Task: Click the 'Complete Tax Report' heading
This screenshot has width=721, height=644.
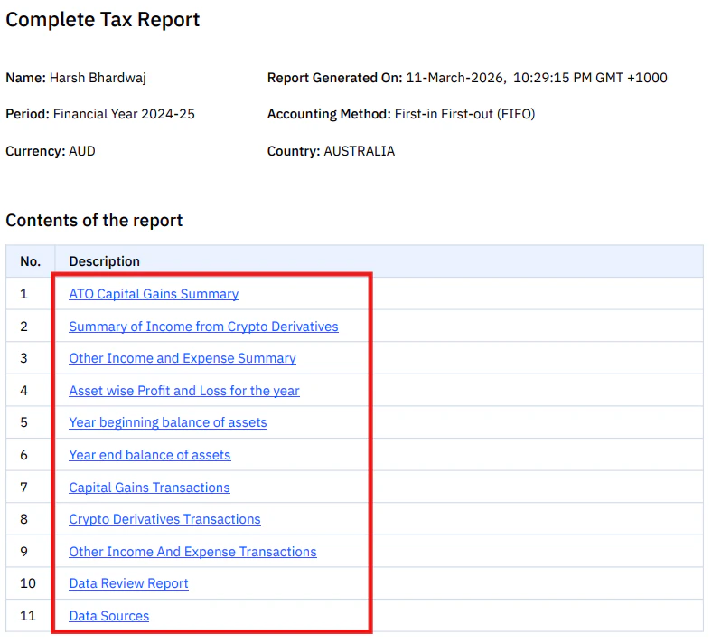Action: [x=103, y=20]
